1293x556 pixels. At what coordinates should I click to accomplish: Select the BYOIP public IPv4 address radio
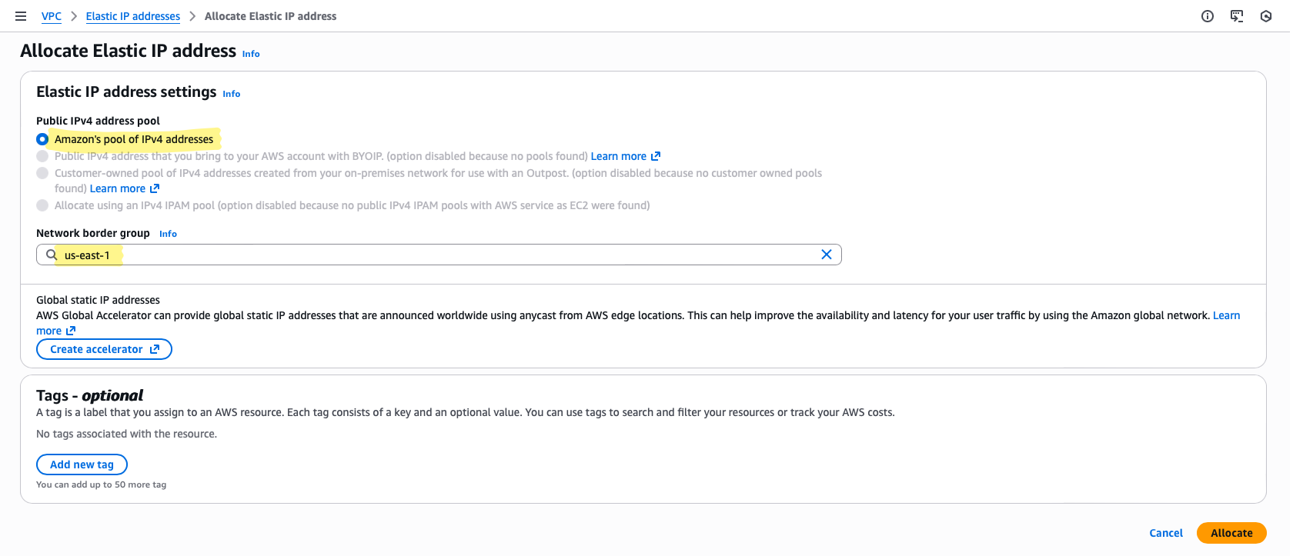tap(42, 156)
